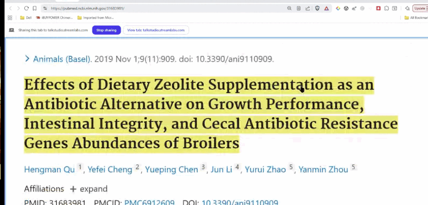Open the Brave Shields lion icon
This screenshot has width=428, height=205.
pyautogui.click(x=317, y=8)
